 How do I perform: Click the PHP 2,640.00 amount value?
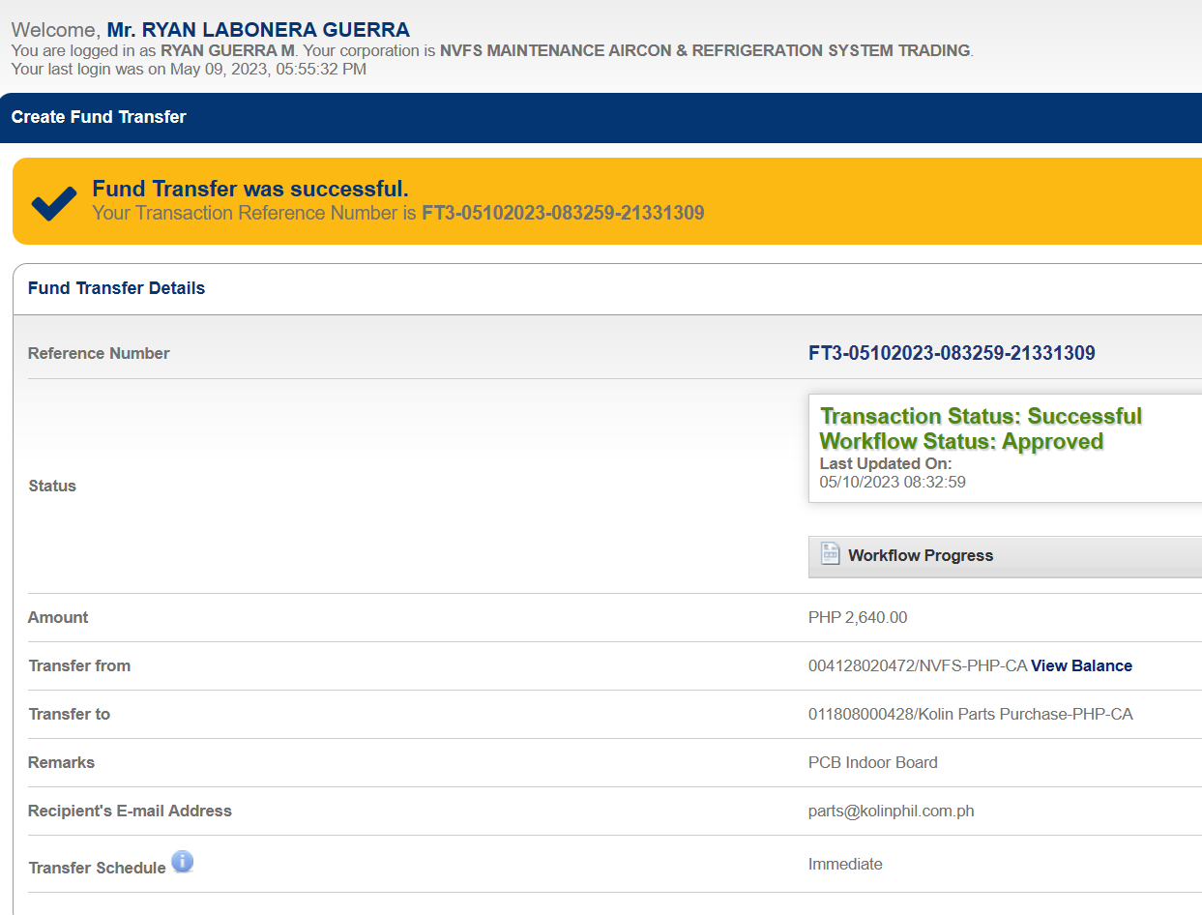coord(858,617)
